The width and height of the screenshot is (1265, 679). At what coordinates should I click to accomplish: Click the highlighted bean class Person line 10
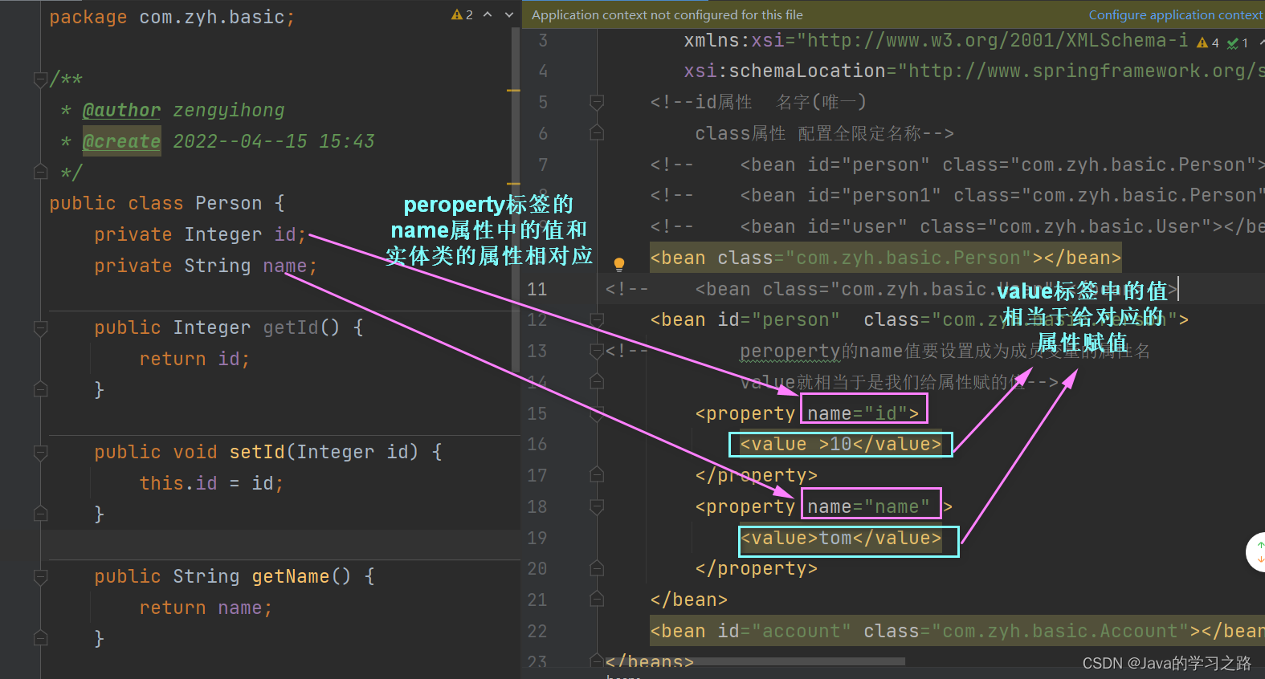(x=885, y=258)
